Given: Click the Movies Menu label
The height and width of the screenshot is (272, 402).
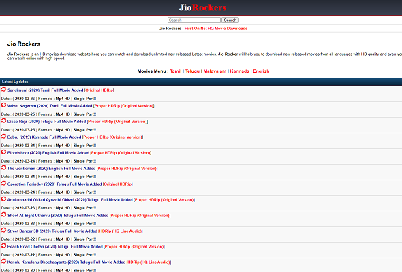Looking at the screenshot, I should (x=153, y=71).
